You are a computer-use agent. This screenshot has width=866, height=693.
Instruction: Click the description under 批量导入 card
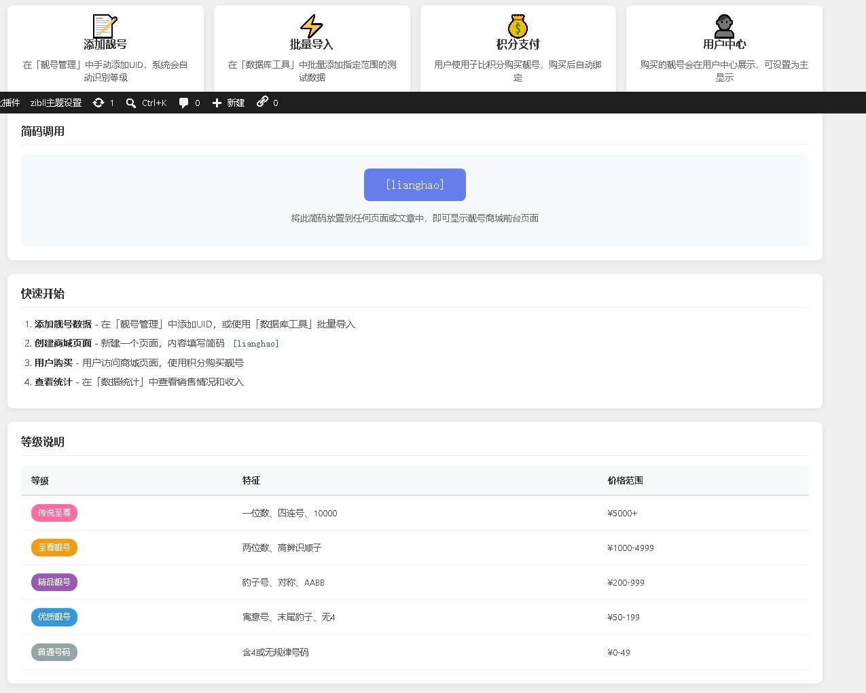point(312,71)
